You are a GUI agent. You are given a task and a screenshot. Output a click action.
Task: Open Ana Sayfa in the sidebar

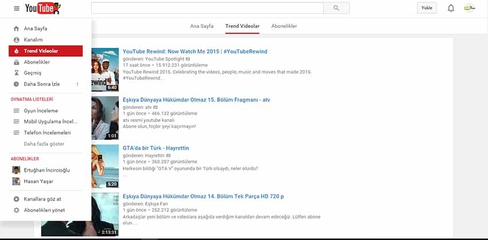point(35,29)
